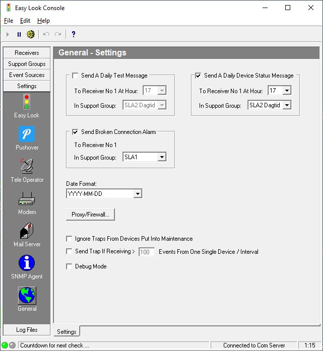
Task: Click the Receivers sidebar button
Action: pos(27,52)
